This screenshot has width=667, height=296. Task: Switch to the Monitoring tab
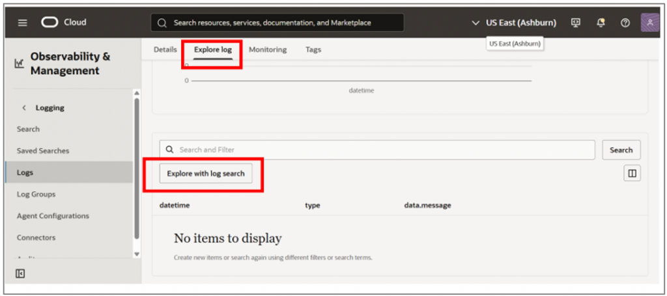click(268, 49)
